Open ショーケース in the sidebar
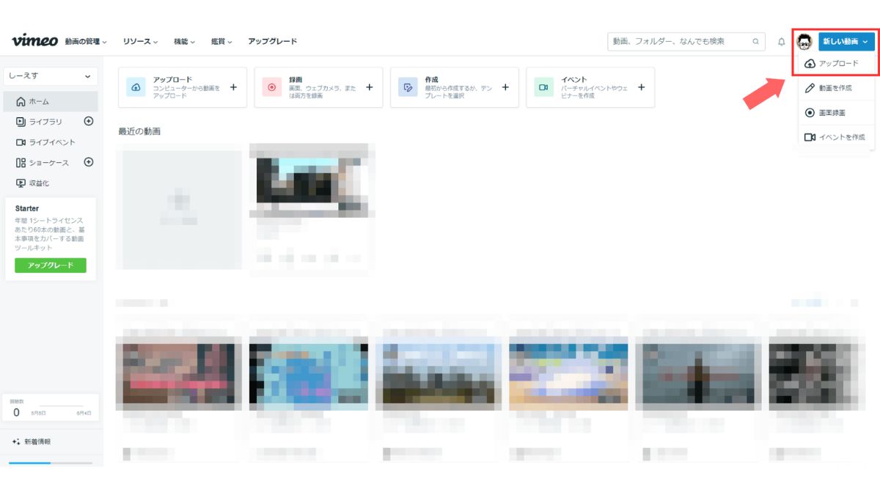 point(44,163)
